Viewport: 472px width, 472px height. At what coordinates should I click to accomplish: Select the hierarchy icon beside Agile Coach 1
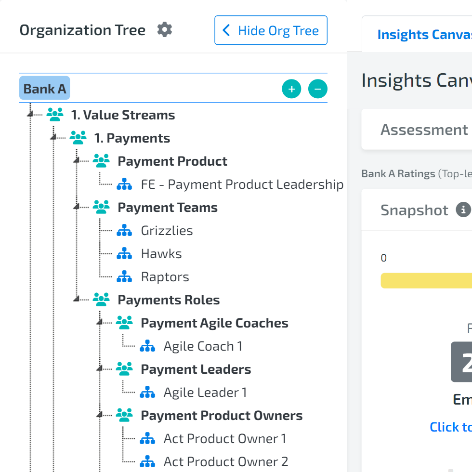tap(147, 346)
